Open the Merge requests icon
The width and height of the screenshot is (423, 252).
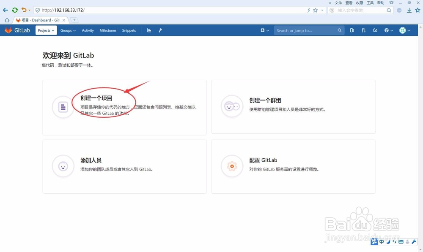click(364, 30)
